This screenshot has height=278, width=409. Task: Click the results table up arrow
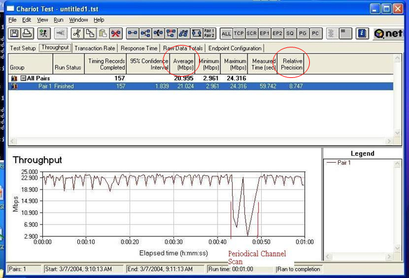397,58
